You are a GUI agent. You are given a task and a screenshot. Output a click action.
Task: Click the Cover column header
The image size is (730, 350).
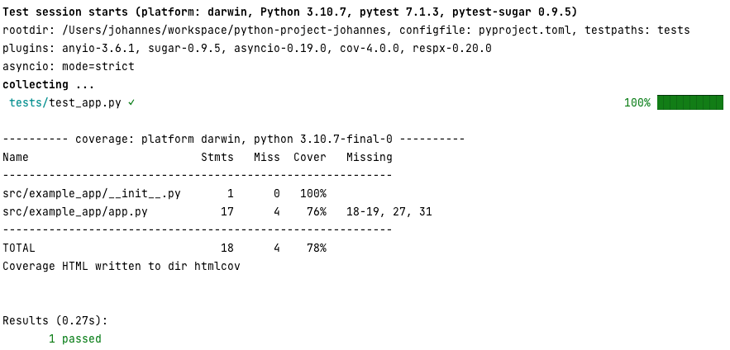click(x=310, y=157)
